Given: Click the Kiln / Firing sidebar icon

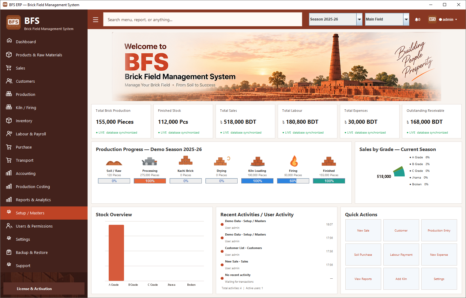Looking at the screenshot, I should pos(9,108).
